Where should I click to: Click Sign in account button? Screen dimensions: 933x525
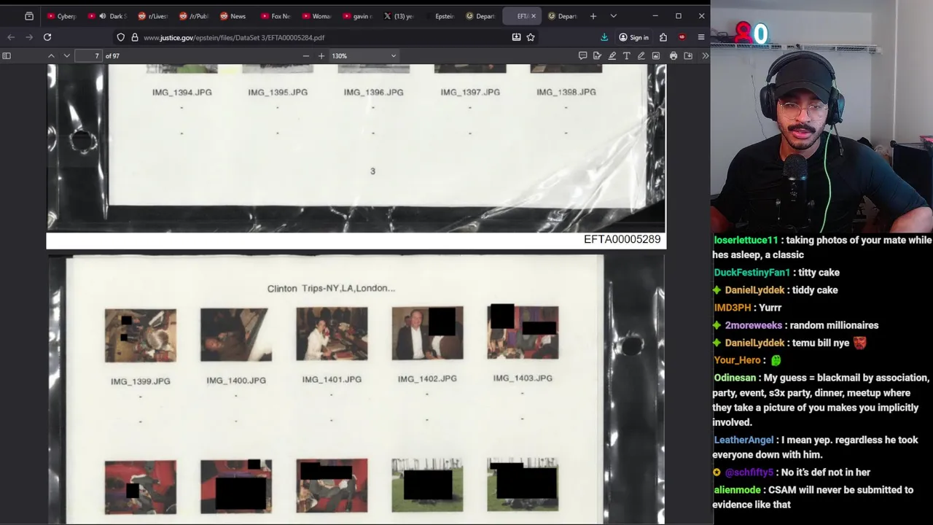(633, 37)
